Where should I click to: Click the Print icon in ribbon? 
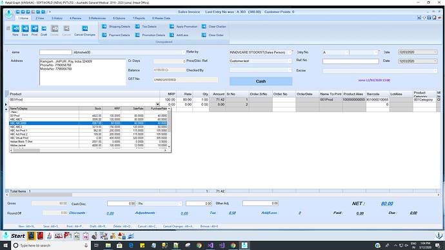34,28
